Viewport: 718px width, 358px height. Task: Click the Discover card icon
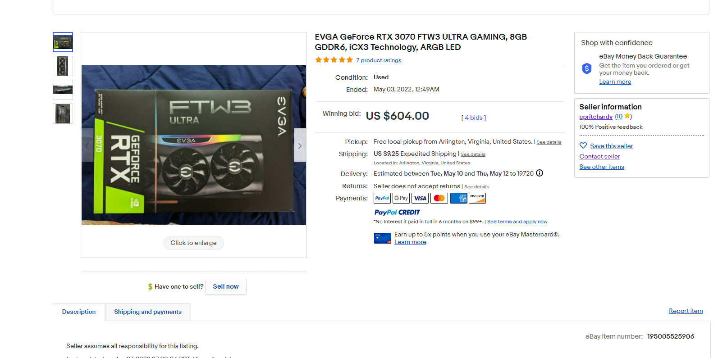tap(477, 198)
